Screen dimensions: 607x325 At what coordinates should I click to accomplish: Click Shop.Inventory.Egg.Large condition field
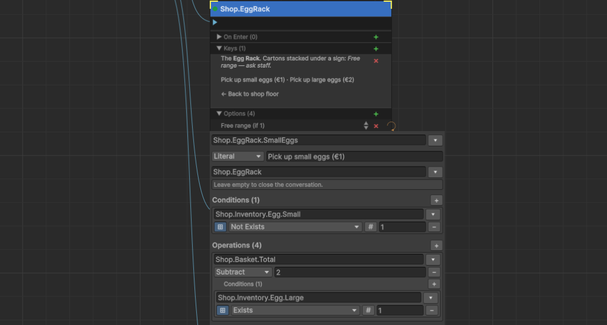(x=318, y=298)
